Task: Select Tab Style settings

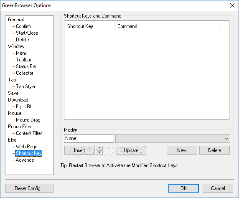Action: coord(25,86)
